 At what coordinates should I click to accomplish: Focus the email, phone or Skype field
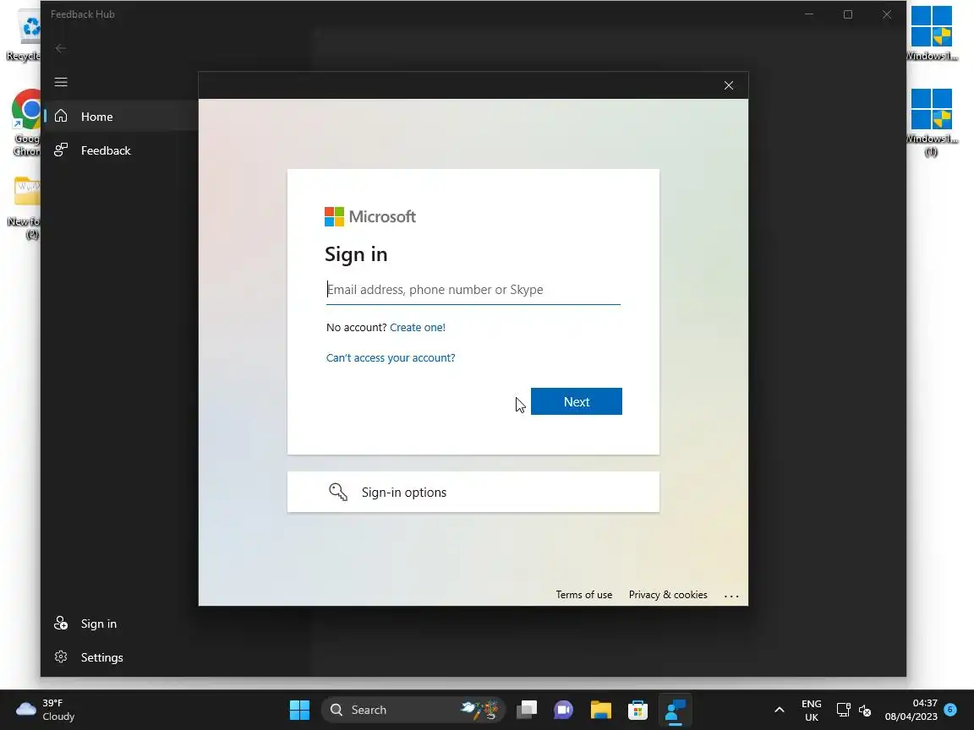click(473, 290)
